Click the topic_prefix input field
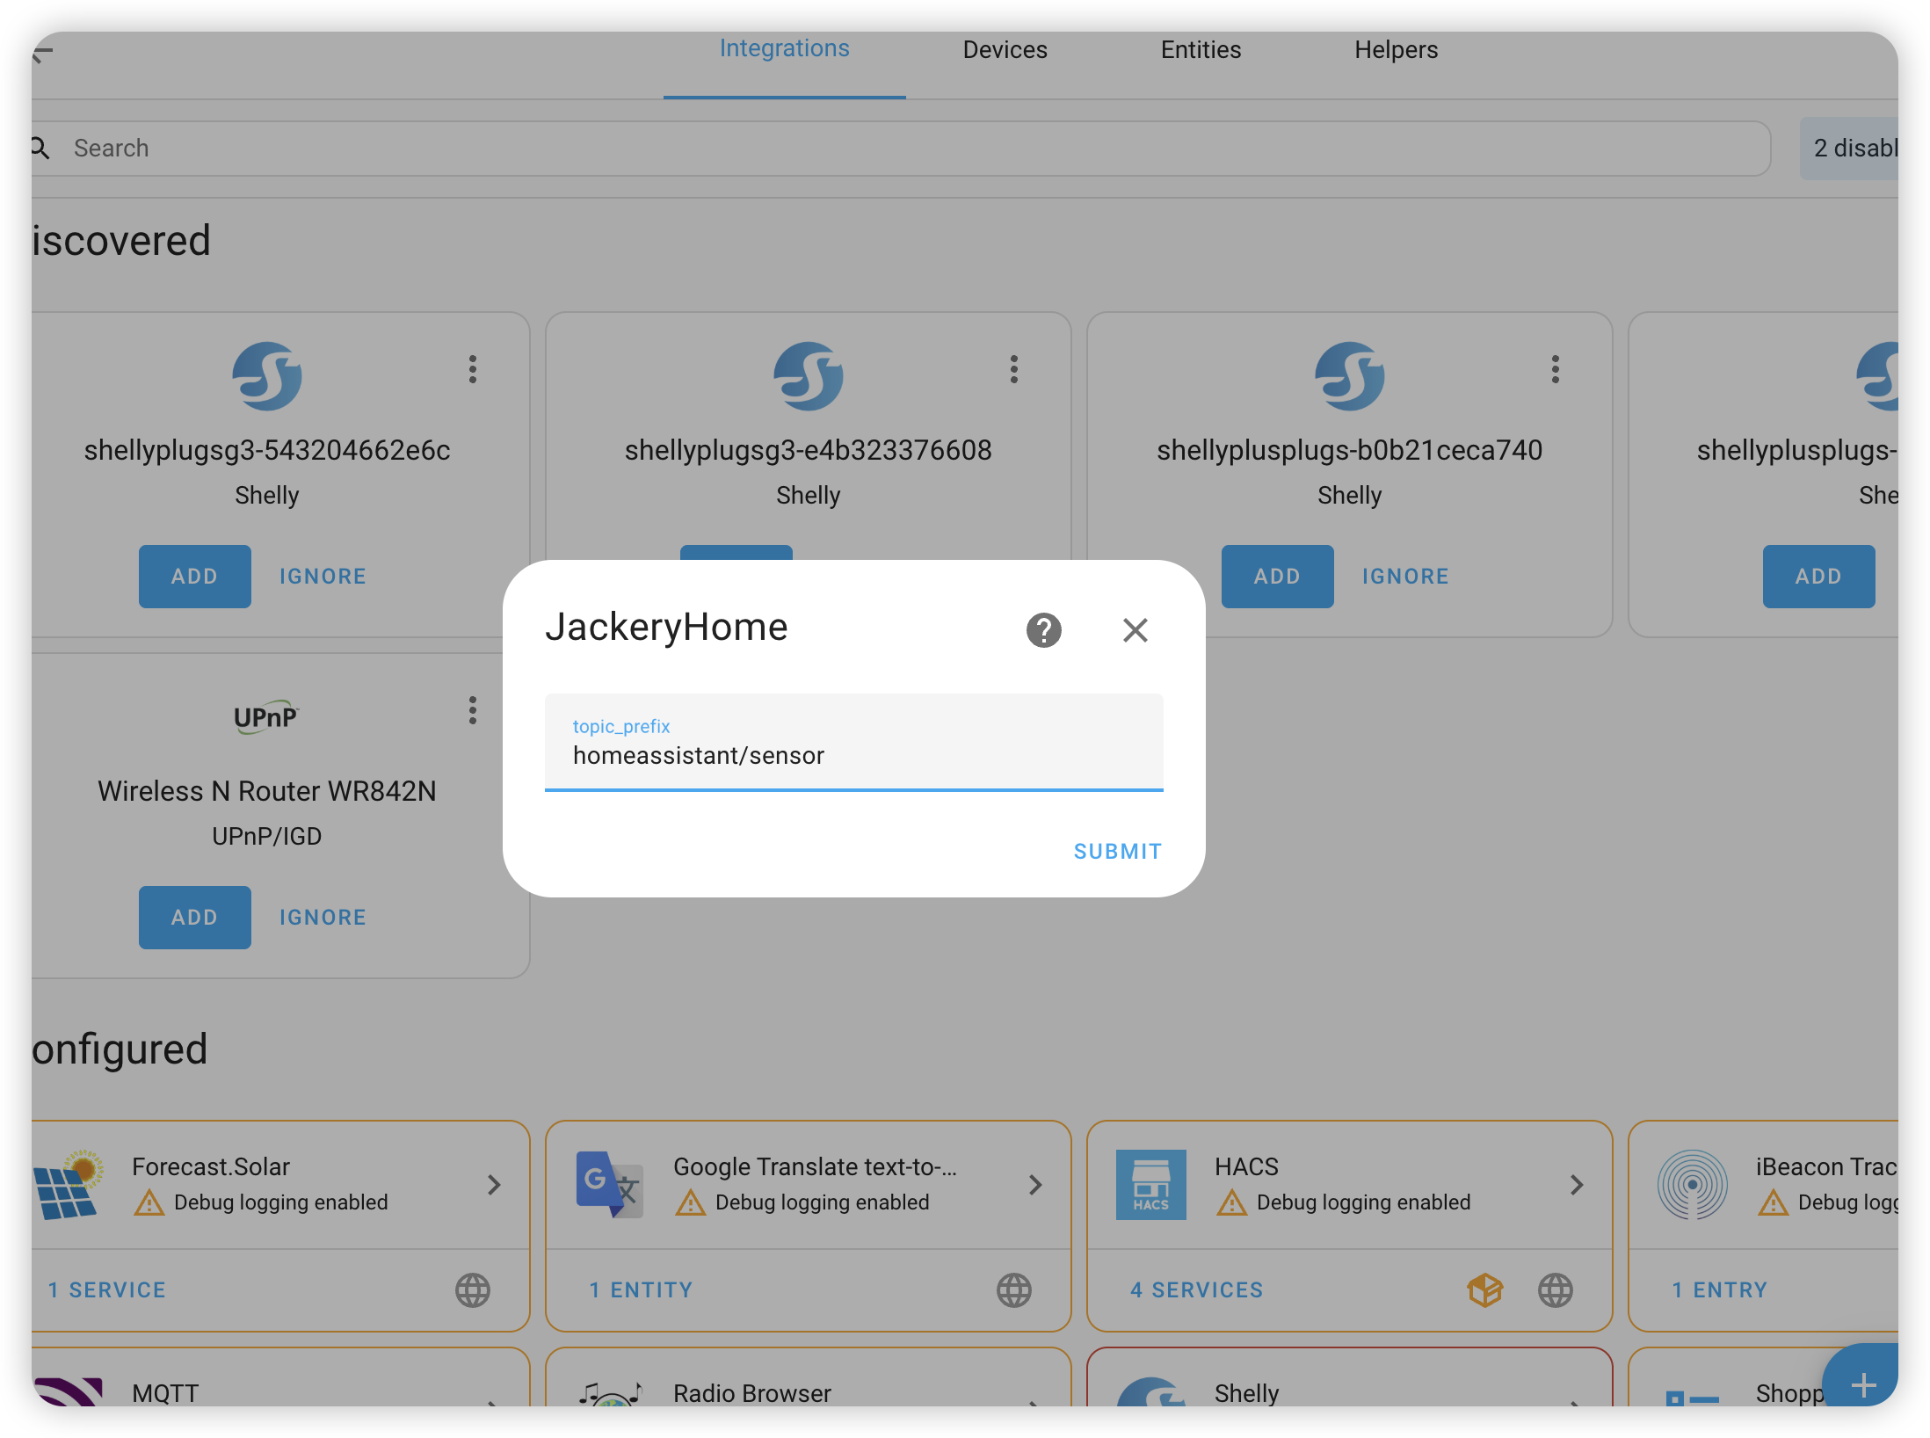1930x1438 pixels. click(x=854, y=742)
